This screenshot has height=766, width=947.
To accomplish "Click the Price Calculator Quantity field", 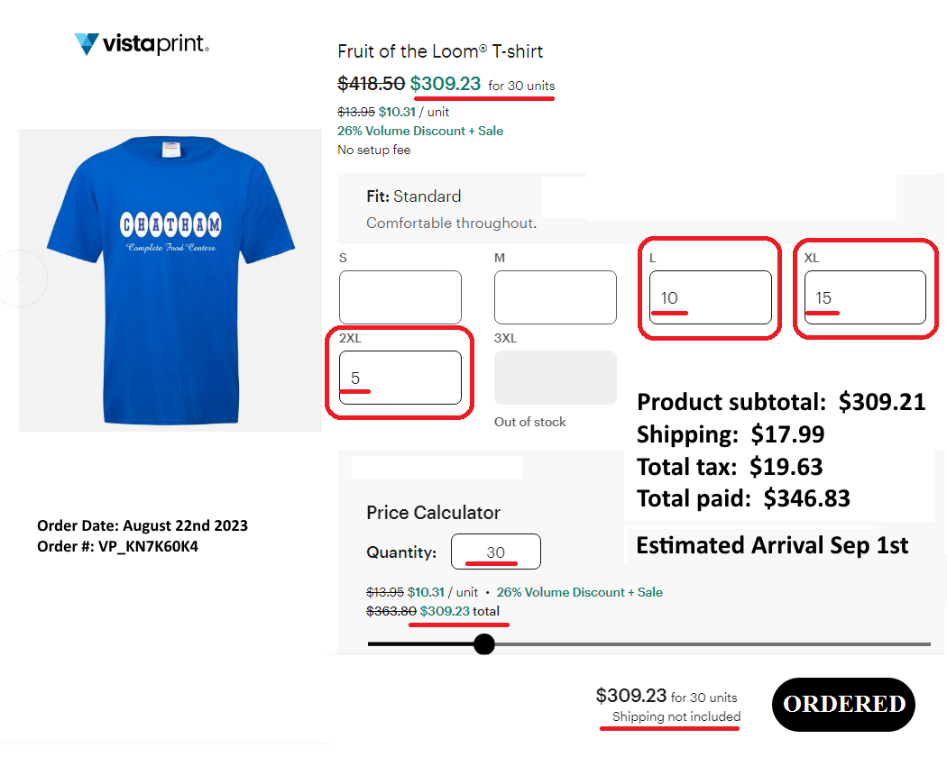I will point(495,552).
